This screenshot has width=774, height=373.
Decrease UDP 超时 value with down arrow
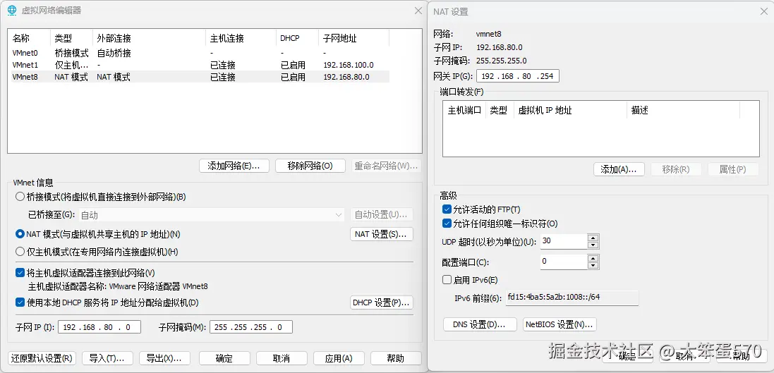point(593,245)
